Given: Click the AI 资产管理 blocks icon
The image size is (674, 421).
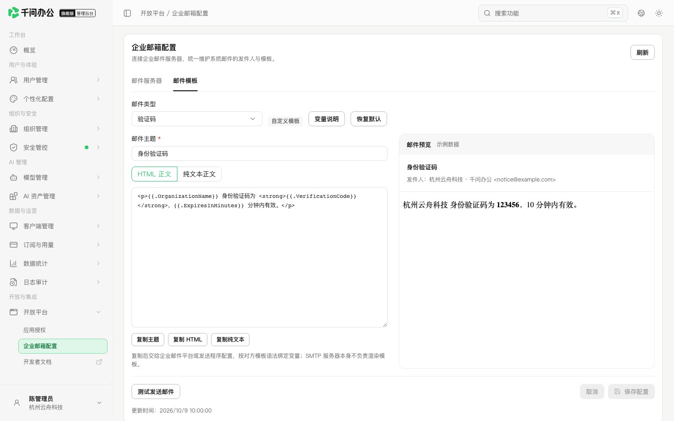Looking at the screenshot, I should (x=14, y=196).
